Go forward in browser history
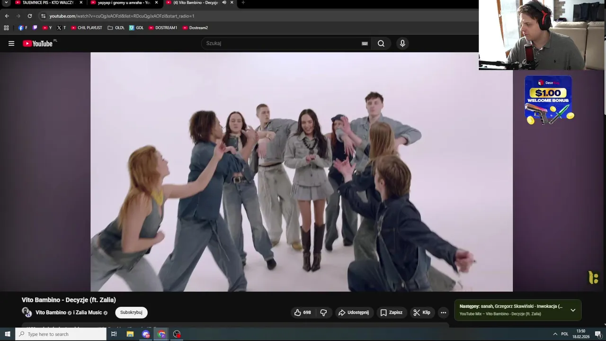This screenshot has width=606, height=341. (x=18, y=16)
